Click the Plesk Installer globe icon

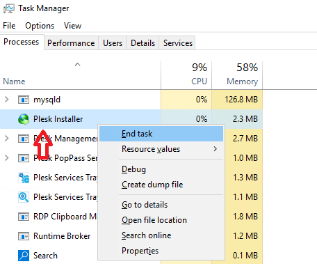pyautogui.click(x=24, y=119)
